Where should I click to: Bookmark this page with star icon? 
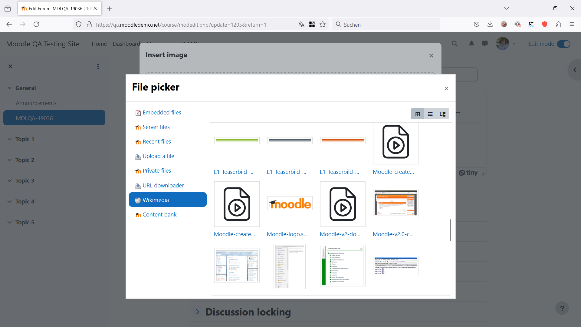[x=323, y=25]
